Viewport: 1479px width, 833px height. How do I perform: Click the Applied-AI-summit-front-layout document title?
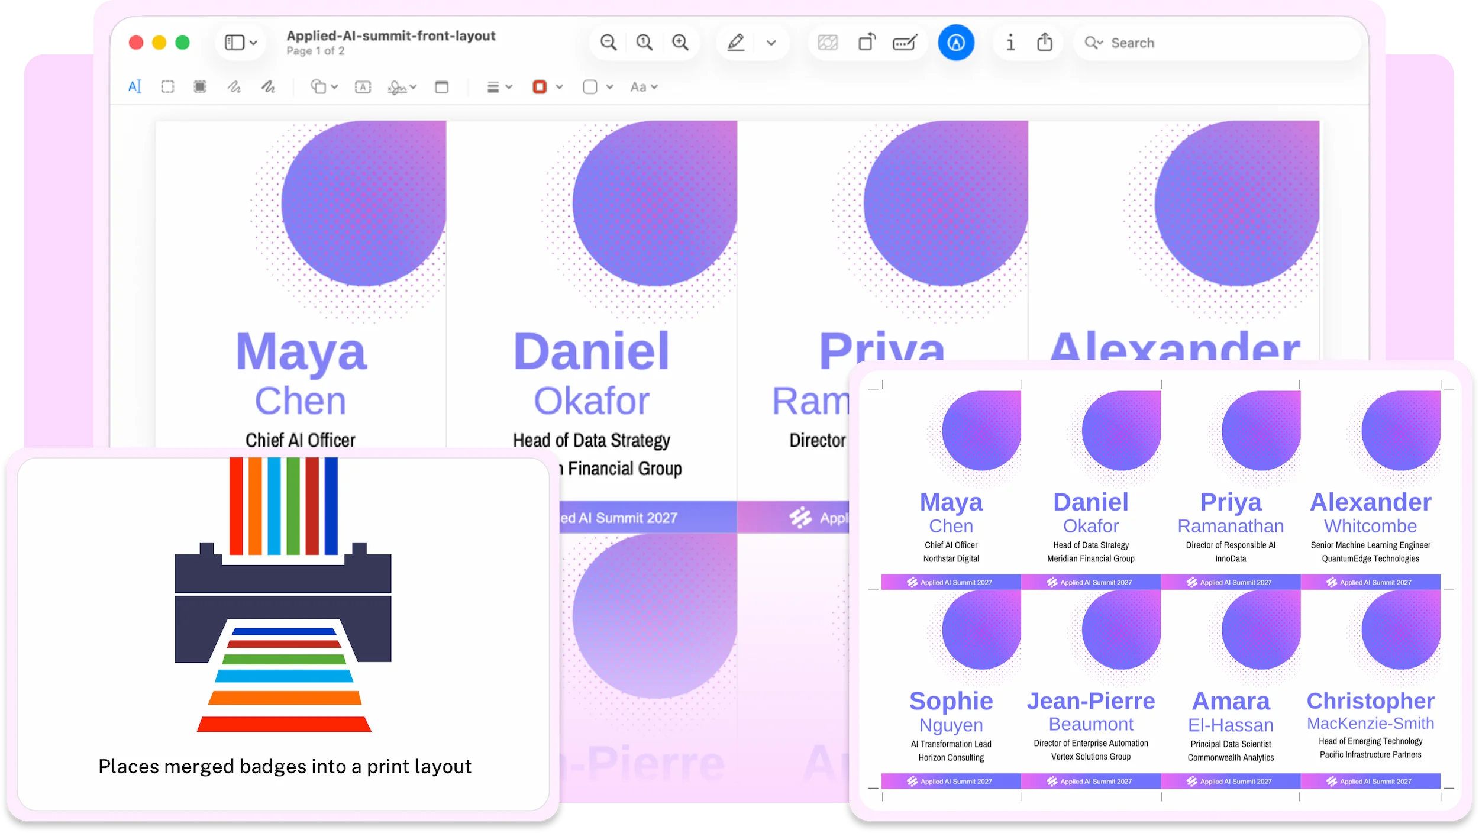coord(390,35)
